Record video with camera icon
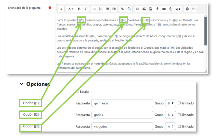The height and width of the screenshot is (140, 218). (x=164, y=9)
